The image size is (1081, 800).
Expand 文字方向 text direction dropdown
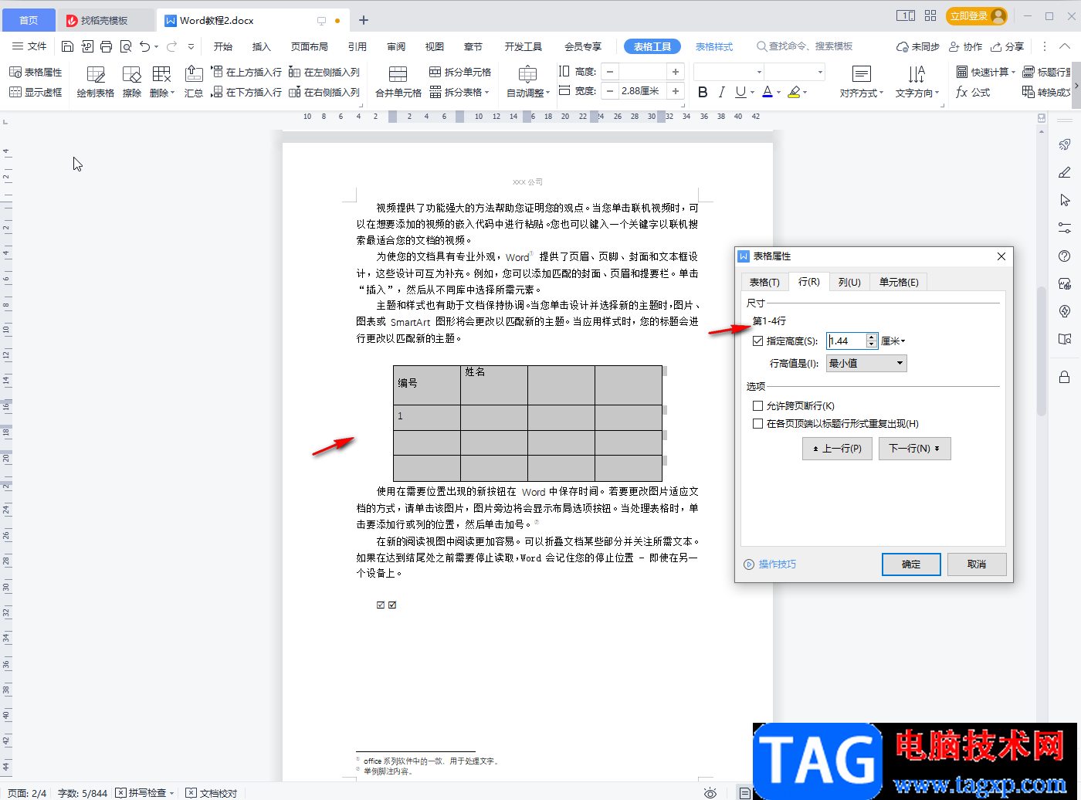[917, 93]
